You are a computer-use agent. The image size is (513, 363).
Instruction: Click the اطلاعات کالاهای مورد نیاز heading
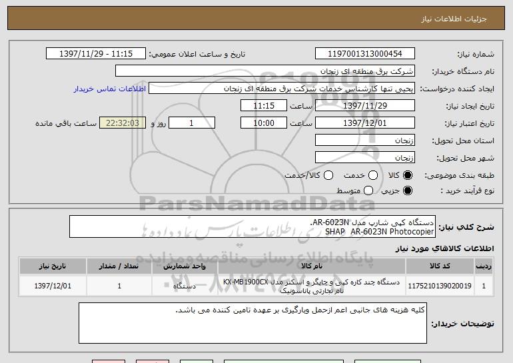(445, 248)
